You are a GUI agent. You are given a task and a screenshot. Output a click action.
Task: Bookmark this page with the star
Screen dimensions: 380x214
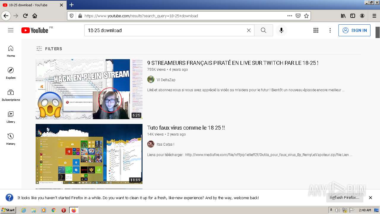pos(306,16)
